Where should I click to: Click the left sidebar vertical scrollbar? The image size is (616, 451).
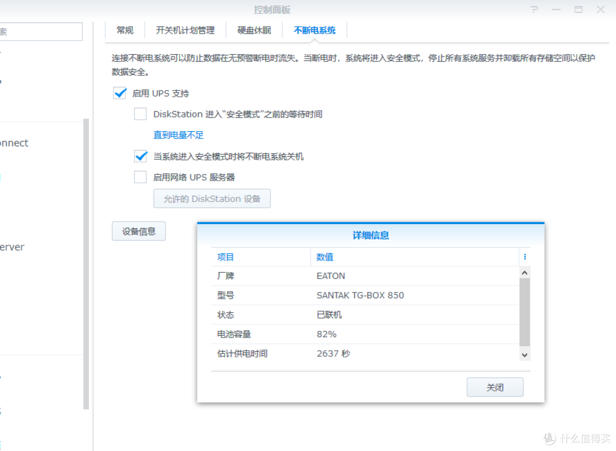pyautogui.click(x=86, y=264)
